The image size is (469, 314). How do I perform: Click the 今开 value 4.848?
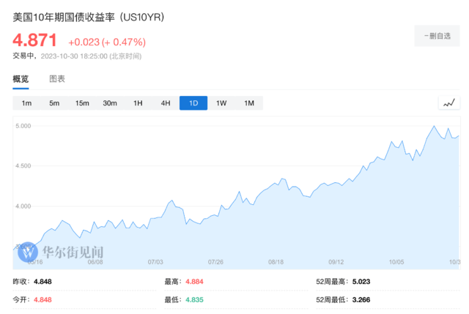pos(43,299)
